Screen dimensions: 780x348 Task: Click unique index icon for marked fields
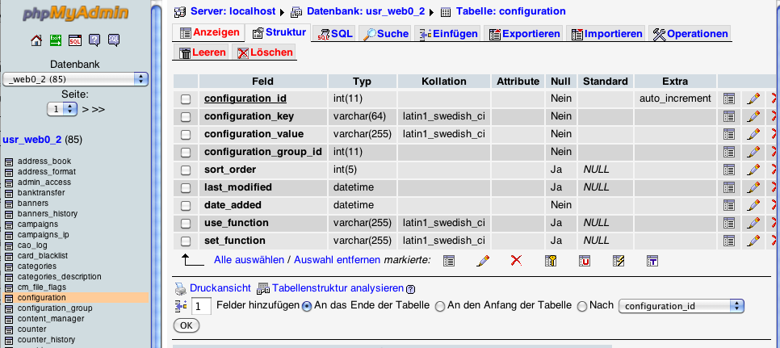[x=585, y=260]
